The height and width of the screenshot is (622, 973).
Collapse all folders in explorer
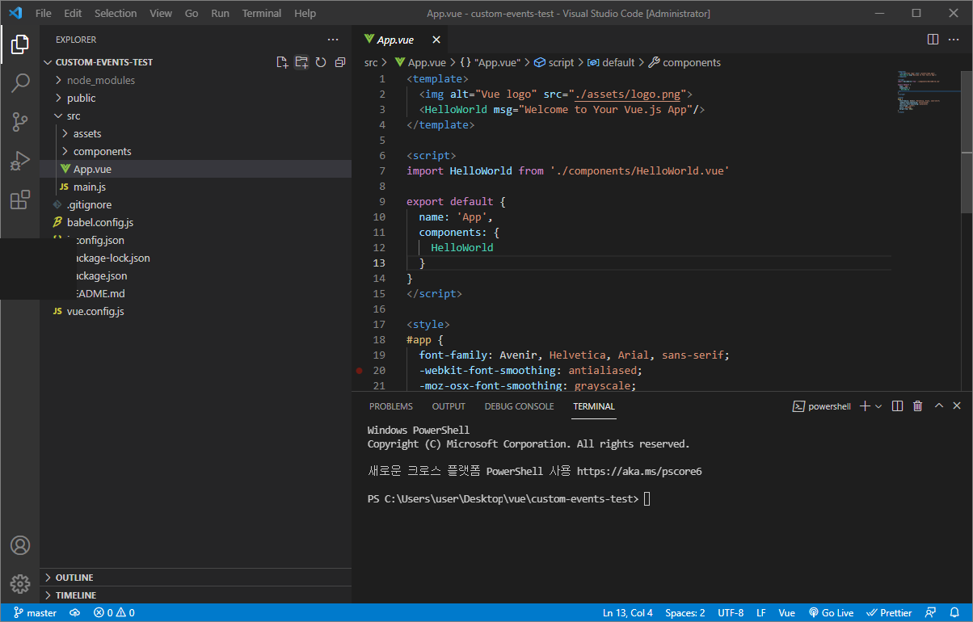click(340, 62)
